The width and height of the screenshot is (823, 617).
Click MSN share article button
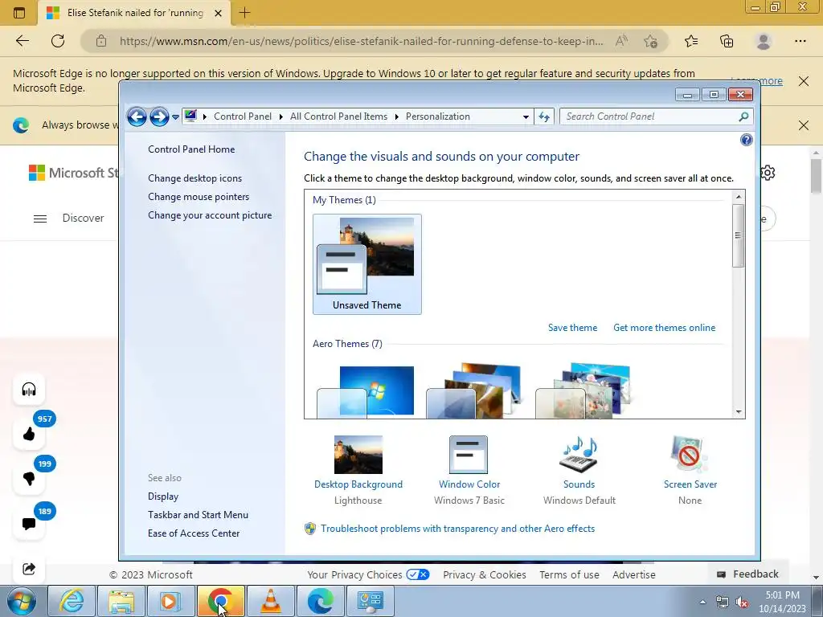[x=29, y=568]
